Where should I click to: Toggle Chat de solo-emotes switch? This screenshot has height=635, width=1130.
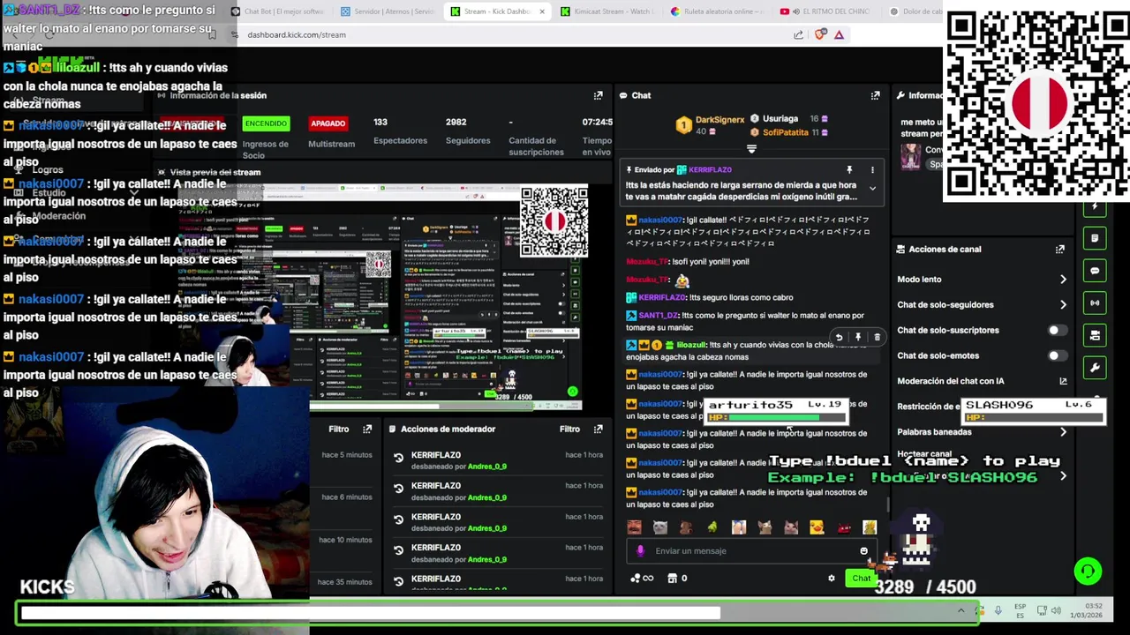pos(1056,356)
